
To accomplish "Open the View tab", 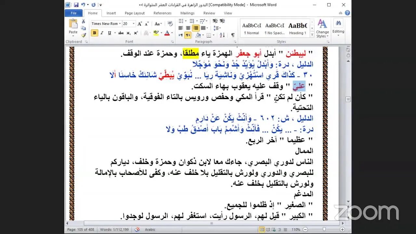I will pyautogui.click(x=228, y=13).
